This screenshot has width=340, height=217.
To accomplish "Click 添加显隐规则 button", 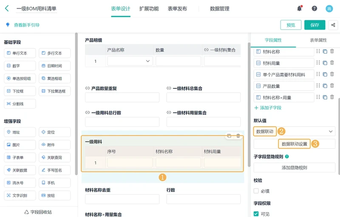I will pyautogui.click(x=294, y=168).
